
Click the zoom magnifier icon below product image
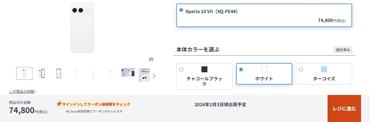(151, 59)
